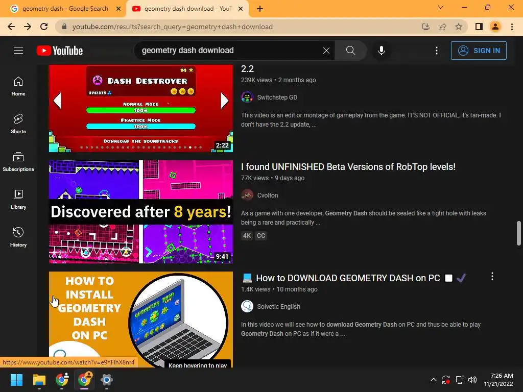
Task: Click the magnifier search button
Action: [x=350, y=51]
